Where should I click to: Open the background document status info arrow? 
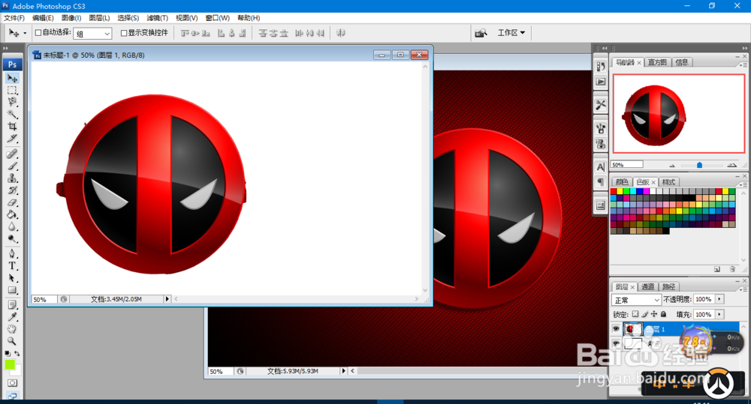click(343, 371)
